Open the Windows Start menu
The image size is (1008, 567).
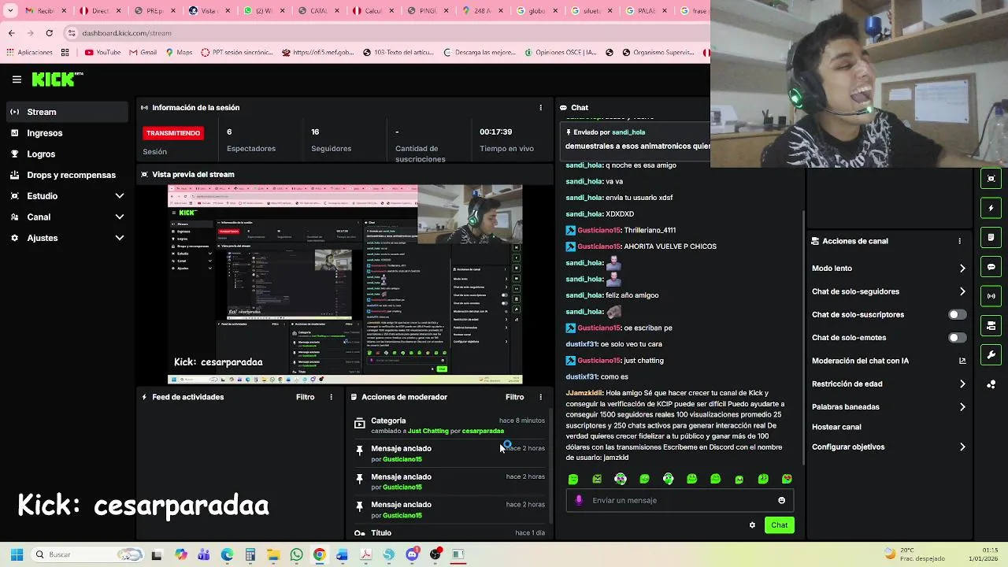(17, 554)
